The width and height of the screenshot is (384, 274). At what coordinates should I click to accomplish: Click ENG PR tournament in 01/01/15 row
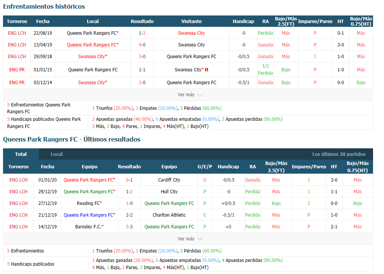[17, 70]
